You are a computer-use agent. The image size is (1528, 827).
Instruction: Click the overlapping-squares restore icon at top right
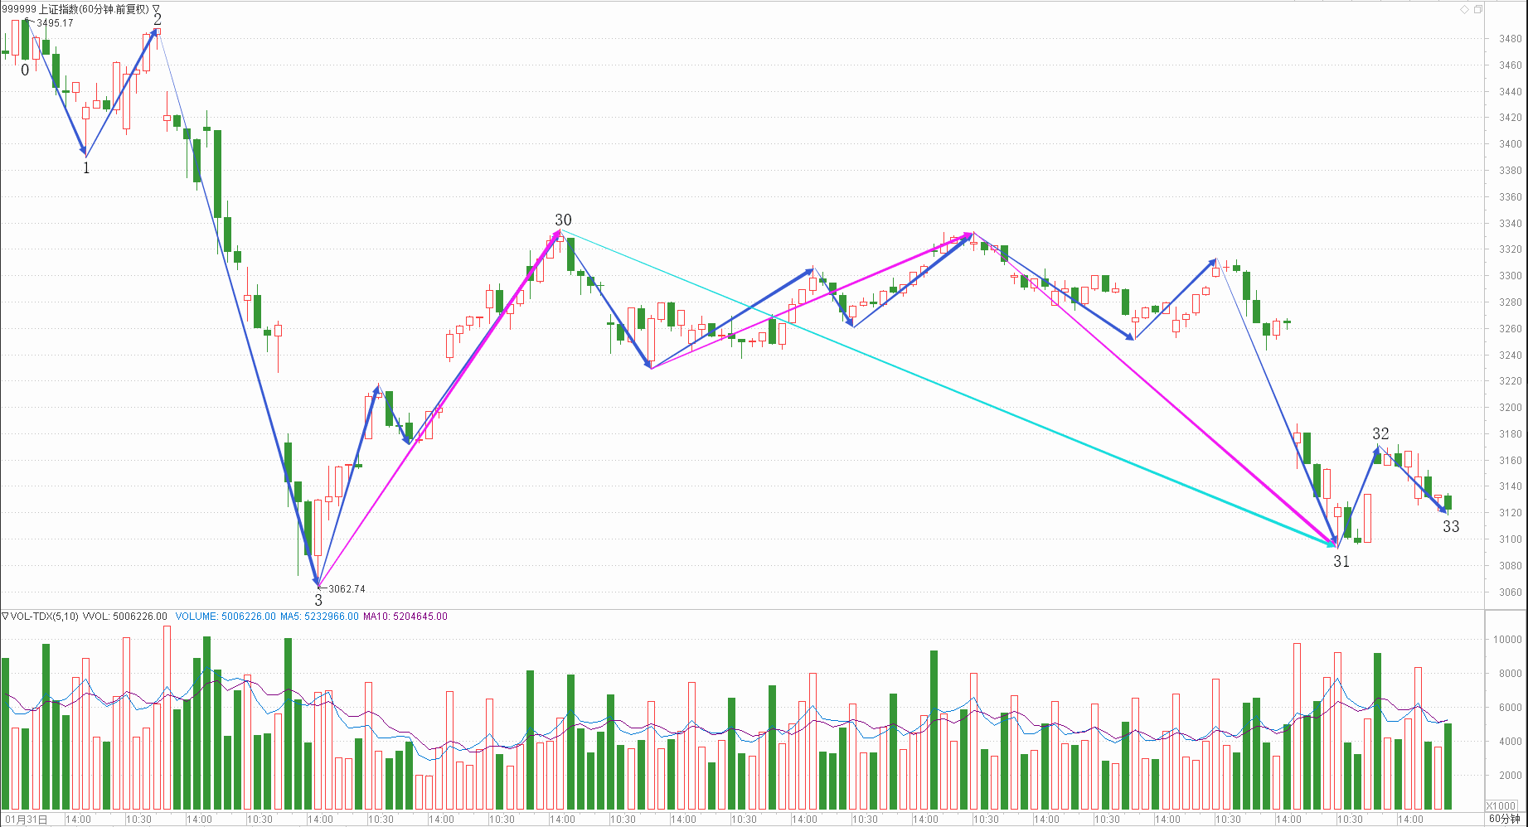1478,9
